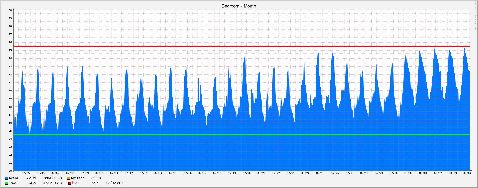Click the x-axis date label 07/26

[335, 173]
